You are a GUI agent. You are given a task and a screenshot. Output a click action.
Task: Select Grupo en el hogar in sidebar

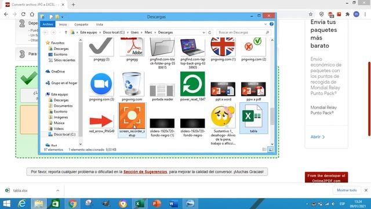click(x=64, y=83)
